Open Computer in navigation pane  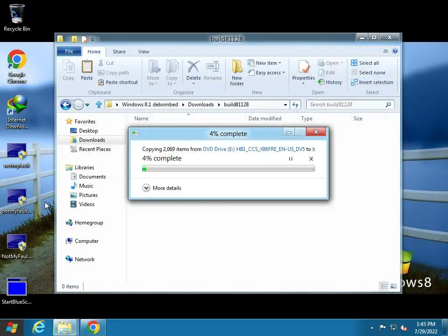tap(87, 241)
